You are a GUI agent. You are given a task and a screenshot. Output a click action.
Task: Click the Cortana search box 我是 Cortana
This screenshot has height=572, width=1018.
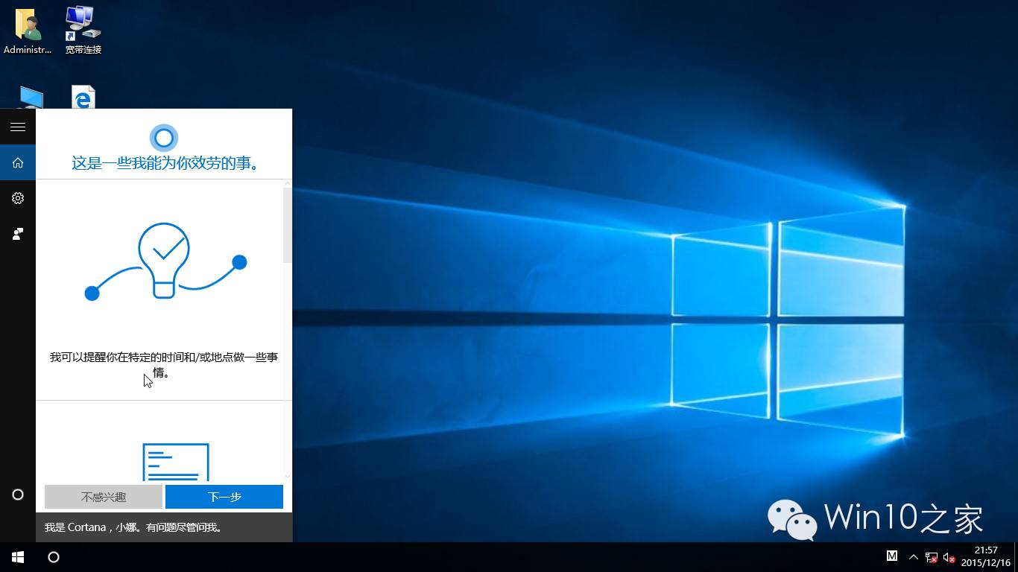click(164, 527)
